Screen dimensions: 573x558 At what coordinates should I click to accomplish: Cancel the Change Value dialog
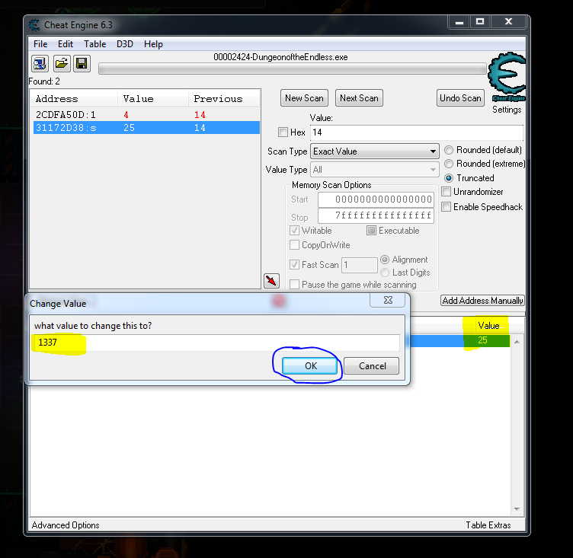[372, 366]
